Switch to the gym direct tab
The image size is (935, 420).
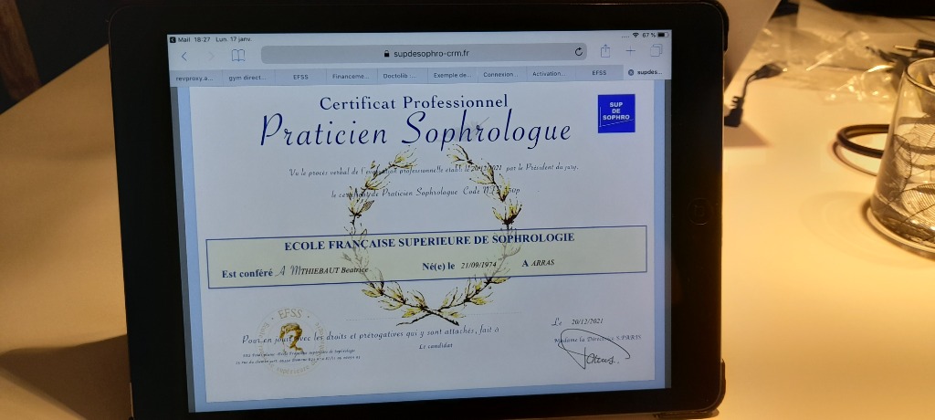(x=247, y=78)
